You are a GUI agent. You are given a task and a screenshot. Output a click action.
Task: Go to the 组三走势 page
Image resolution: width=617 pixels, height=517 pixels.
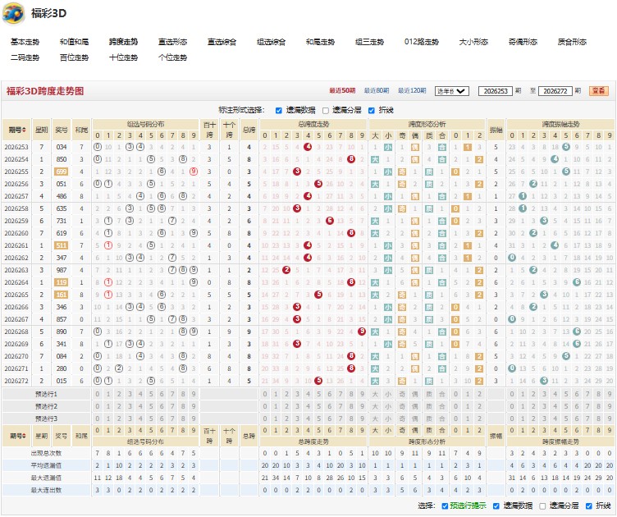click(x=369, y=42)
